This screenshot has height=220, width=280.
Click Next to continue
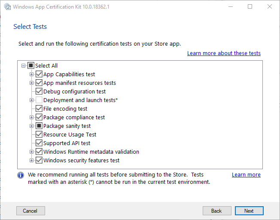tap(249, 211)
